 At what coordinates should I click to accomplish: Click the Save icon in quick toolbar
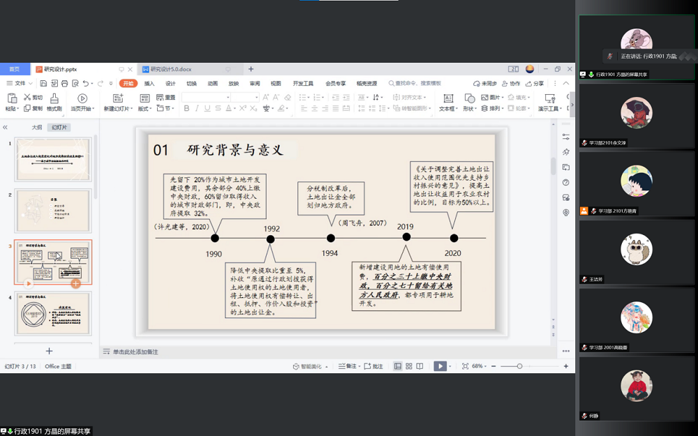[42, 84]
